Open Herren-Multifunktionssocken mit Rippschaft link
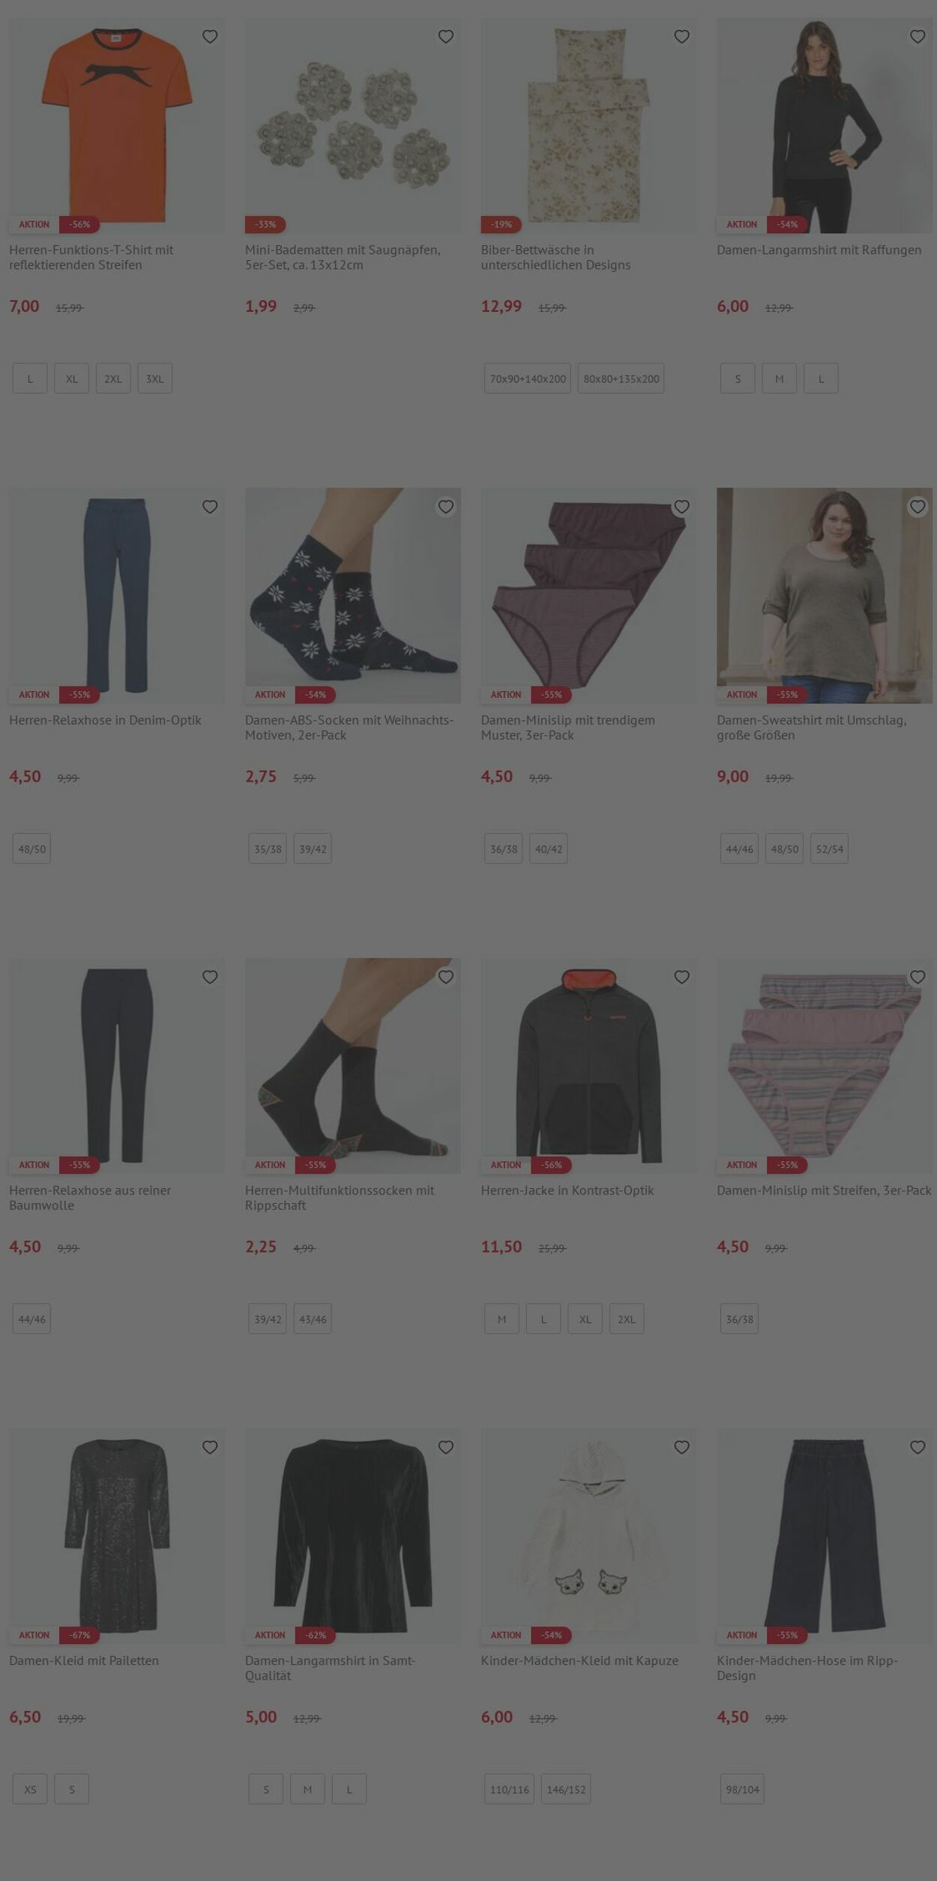The height and width of the screenshot is (1881, 937). click(340, 1197)
